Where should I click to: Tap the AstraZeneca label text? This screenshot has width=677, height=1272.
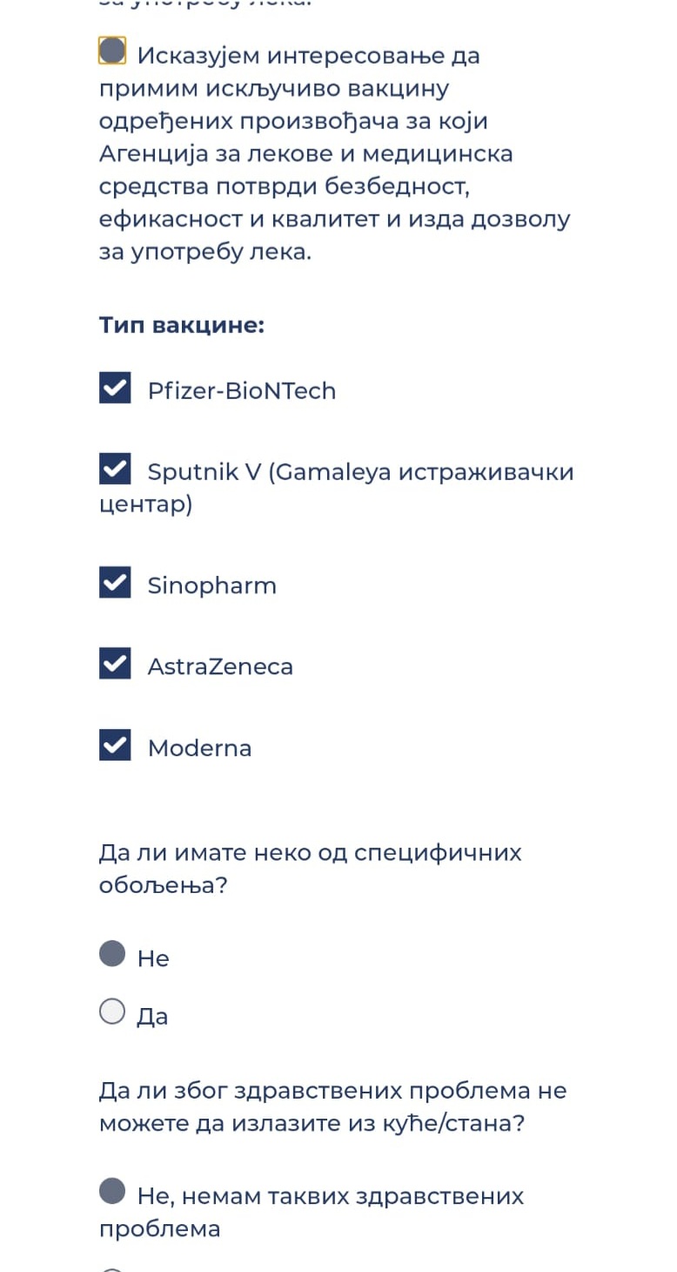coord(220,667)
